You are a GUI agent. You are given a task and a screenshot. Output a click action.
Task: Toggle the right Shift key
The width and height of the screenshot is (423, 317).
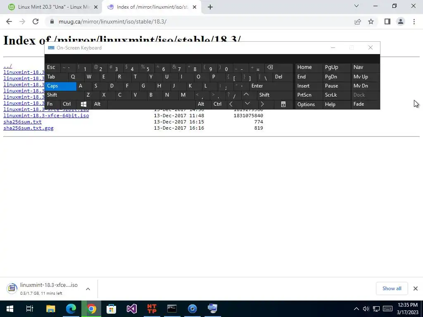point(275,95)
